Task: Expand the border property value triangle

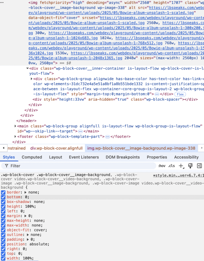Action: 26,192
